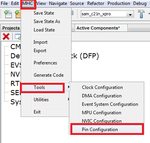The width and height of the screenshot is (150, 143).
Task: Open the Navigate menu
Action: [x=58, y=3]
